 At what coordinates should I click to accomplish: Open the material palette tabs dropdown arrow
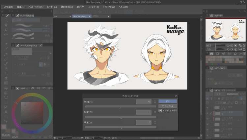245,54
